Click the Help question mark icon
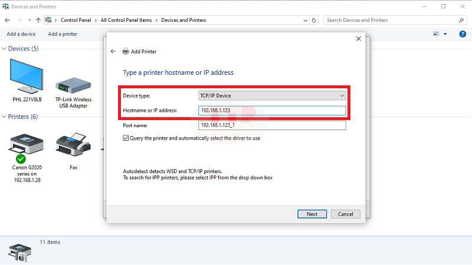472x265 pixels. [463, 34]
